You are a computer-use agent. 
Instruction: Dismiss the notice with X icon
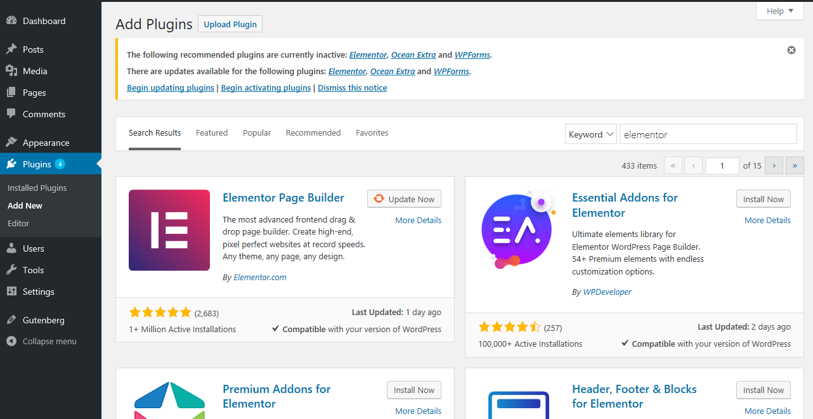click(x=791, y=50)
